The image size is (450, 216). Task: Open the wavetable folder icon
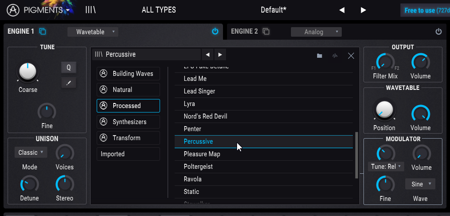point(319,56)
